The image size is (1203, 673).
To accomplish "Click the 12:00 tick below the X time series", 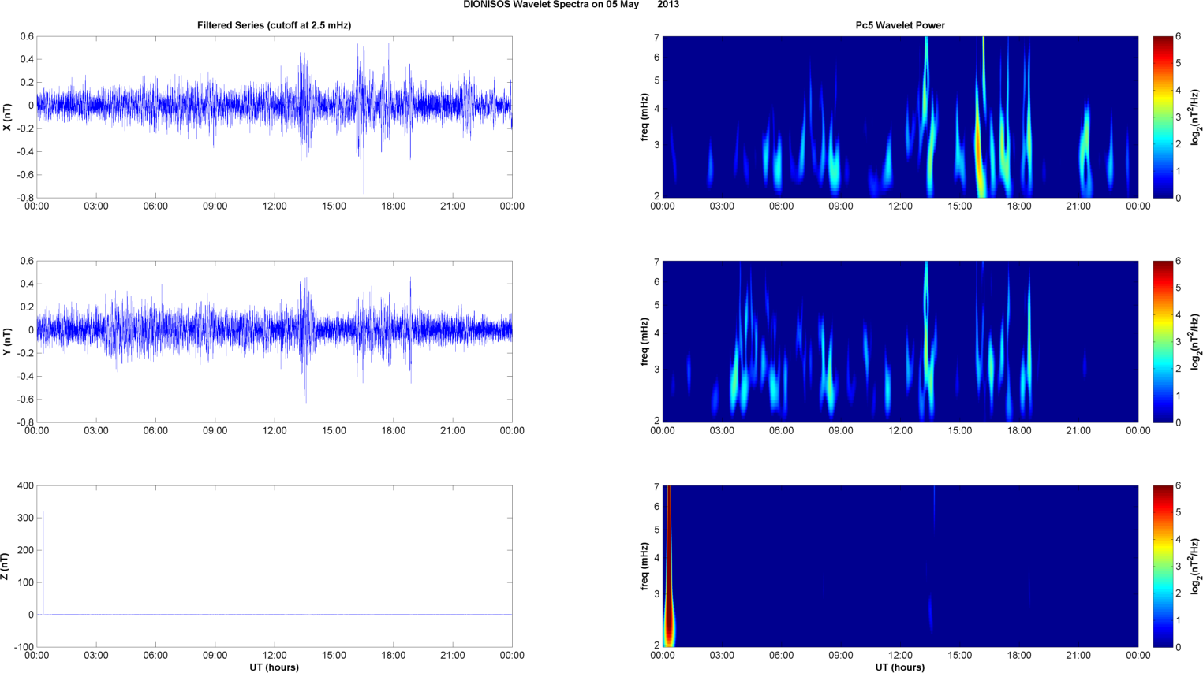I will pos(275,206).
